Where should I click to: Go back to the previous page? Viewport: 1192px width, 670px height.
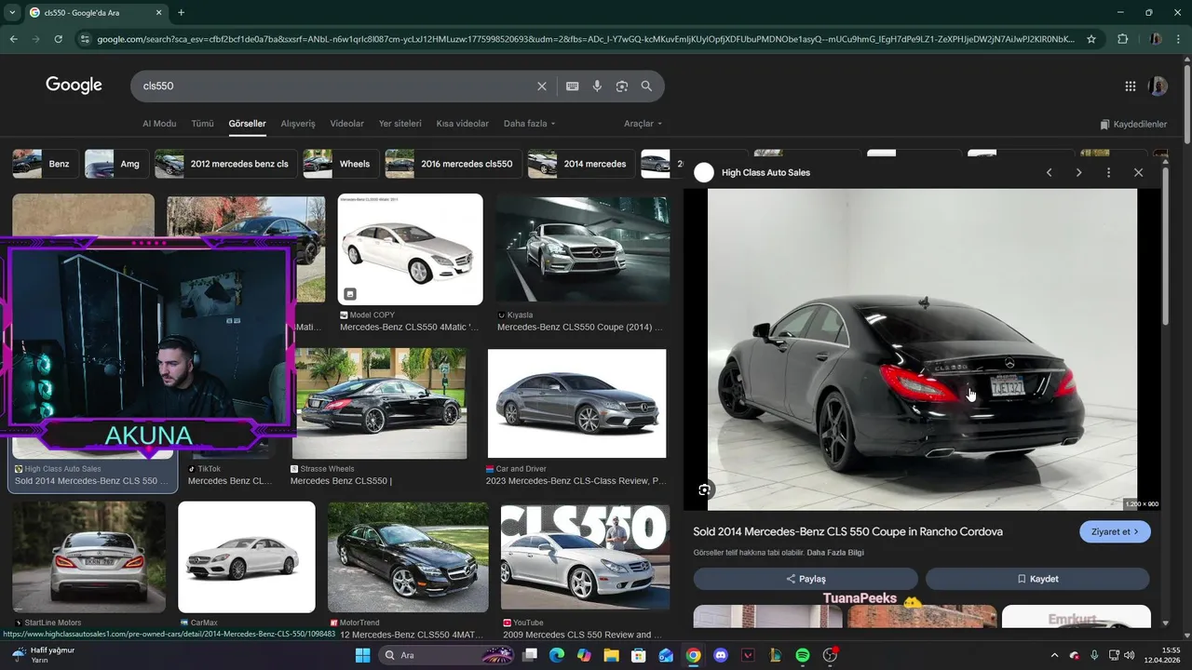pyautogui.click(x=13, y=39)
